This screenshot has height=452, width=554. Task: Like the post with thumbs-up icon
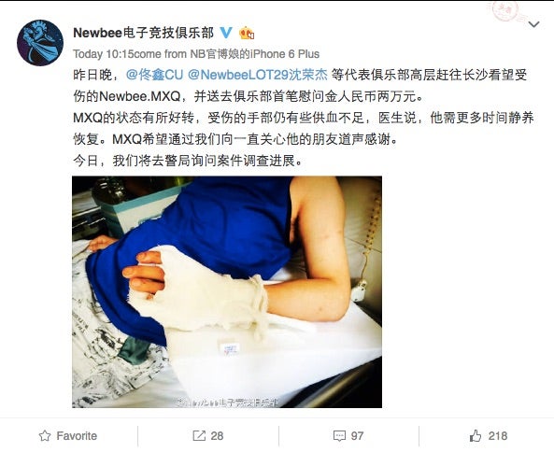[x=476, y=436]
